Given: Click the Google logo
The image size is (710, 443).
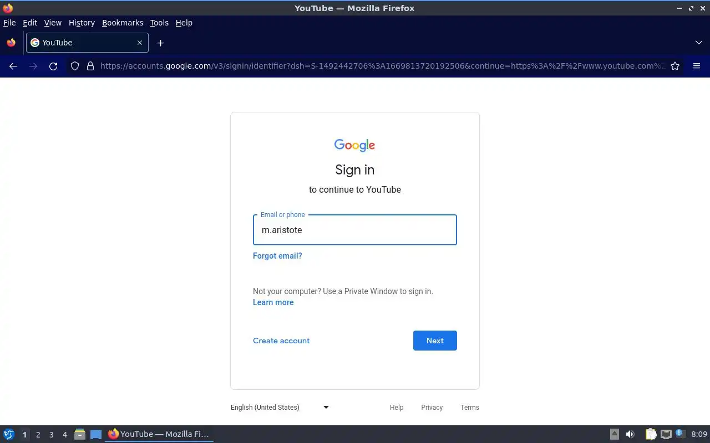Looking at the screenshot, I should point(355,145).
